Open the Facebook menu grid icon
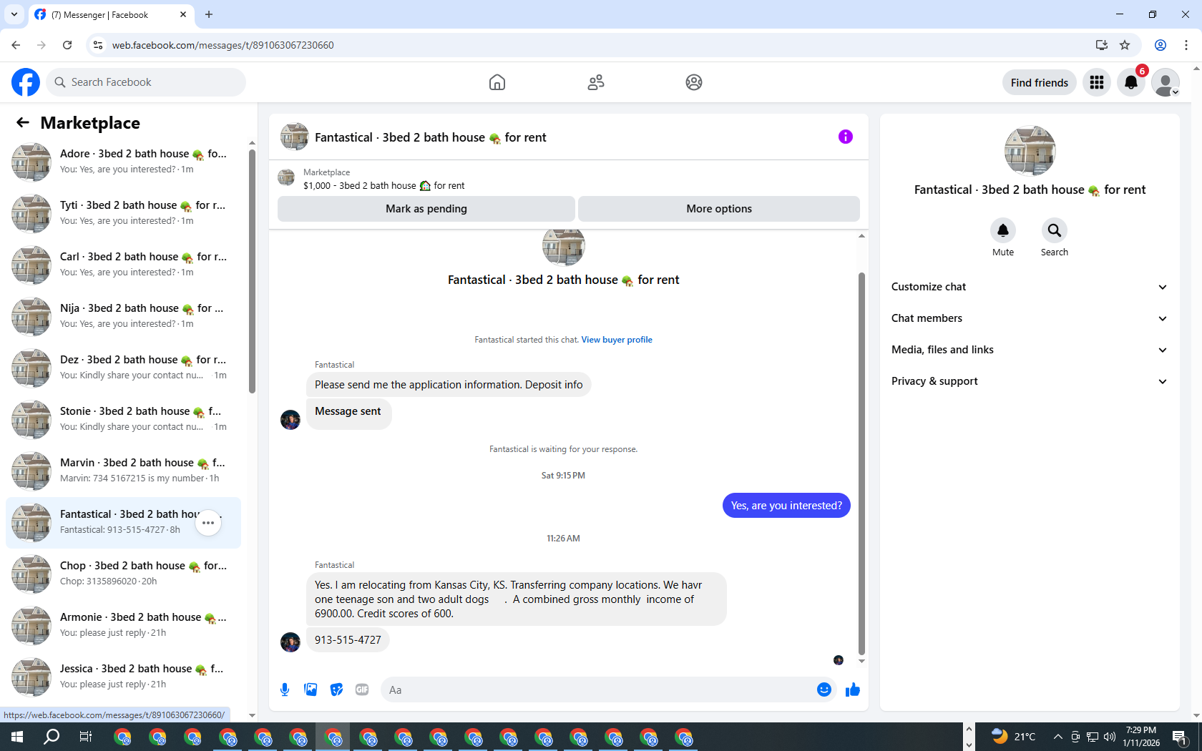The height and width of the screenshot is (751, 1202). [1097, 82]
